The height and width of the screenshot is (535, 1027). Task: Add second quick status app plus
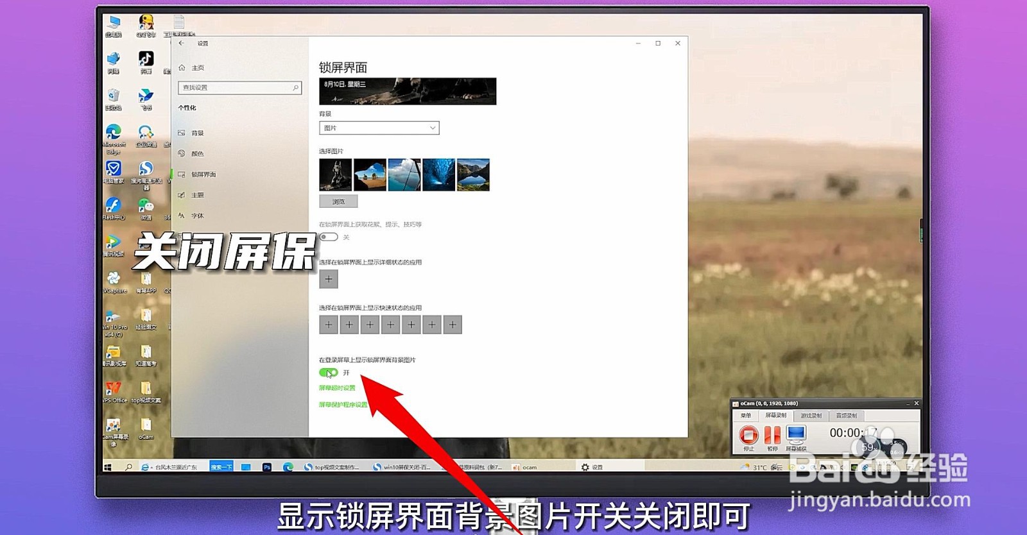pos(349,325)
